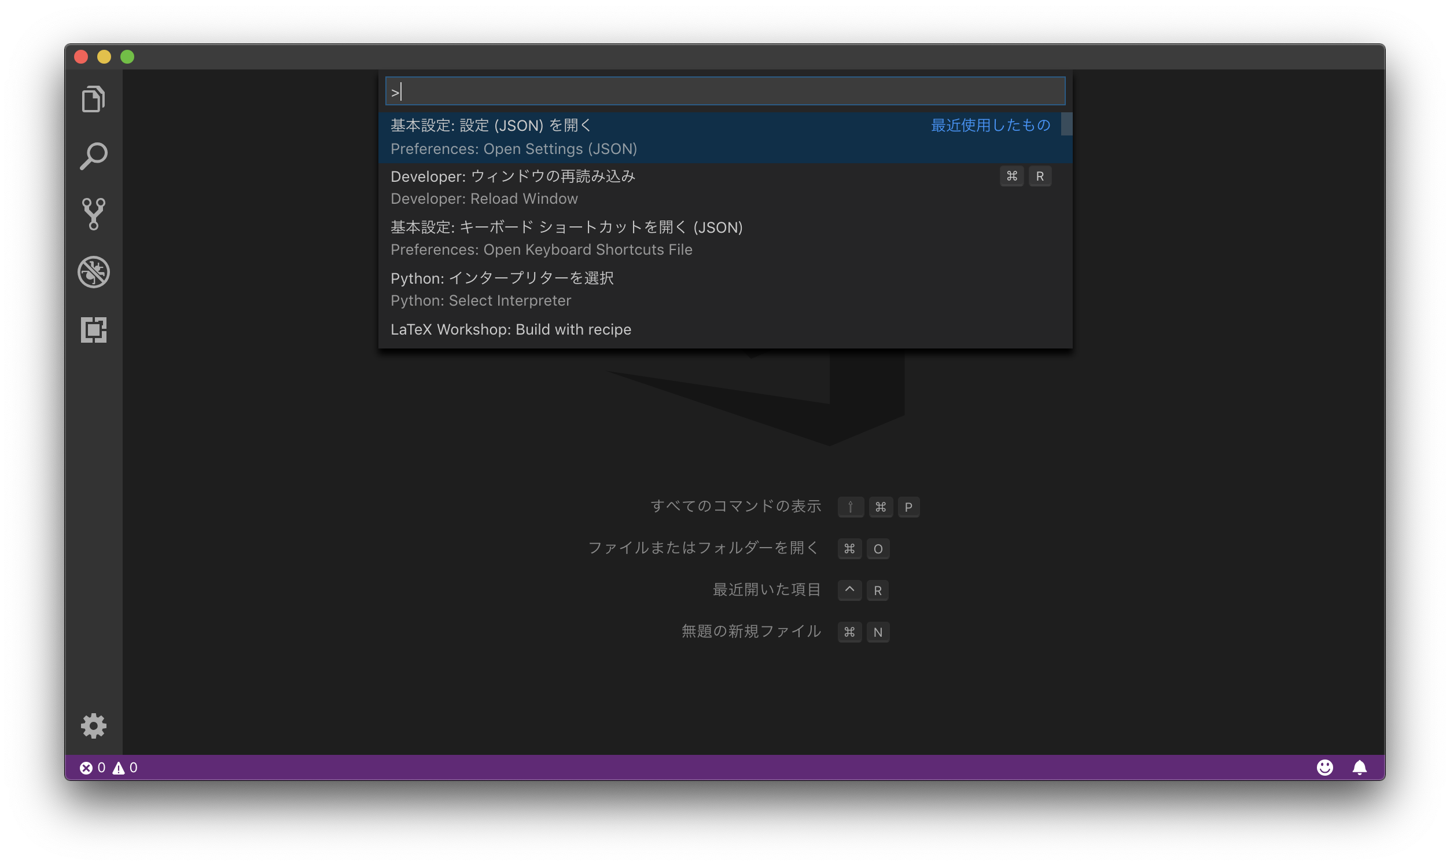
Task: Select LaTeX Workshop: Build with recipe
Action: click(x=510, y=329)
